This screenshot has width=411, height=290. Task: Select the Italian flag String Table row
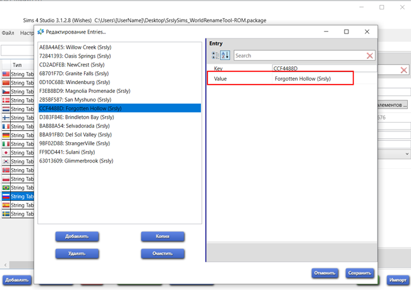[x=18, y=144]
